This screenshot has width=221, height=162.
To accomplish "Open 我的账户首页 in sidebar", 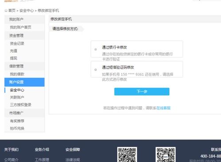I will pos(20,27).
